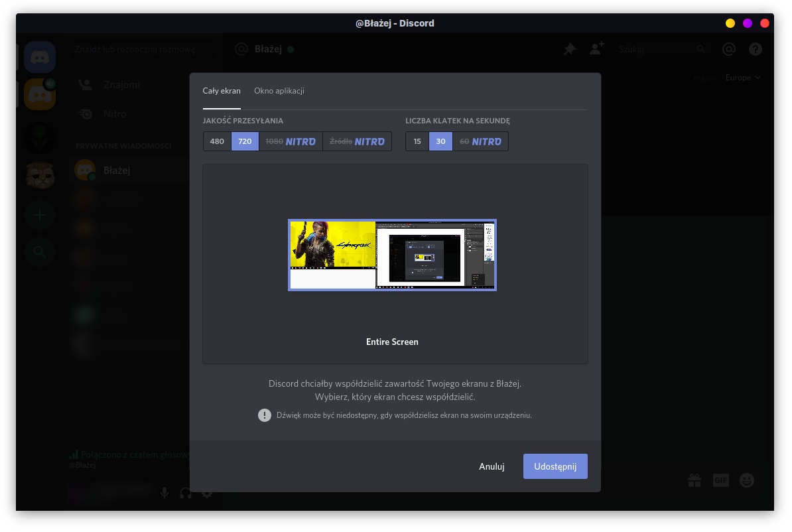Open user settings gear icon
The height and width of the screenshot is (532, 792).
(207, 493)
